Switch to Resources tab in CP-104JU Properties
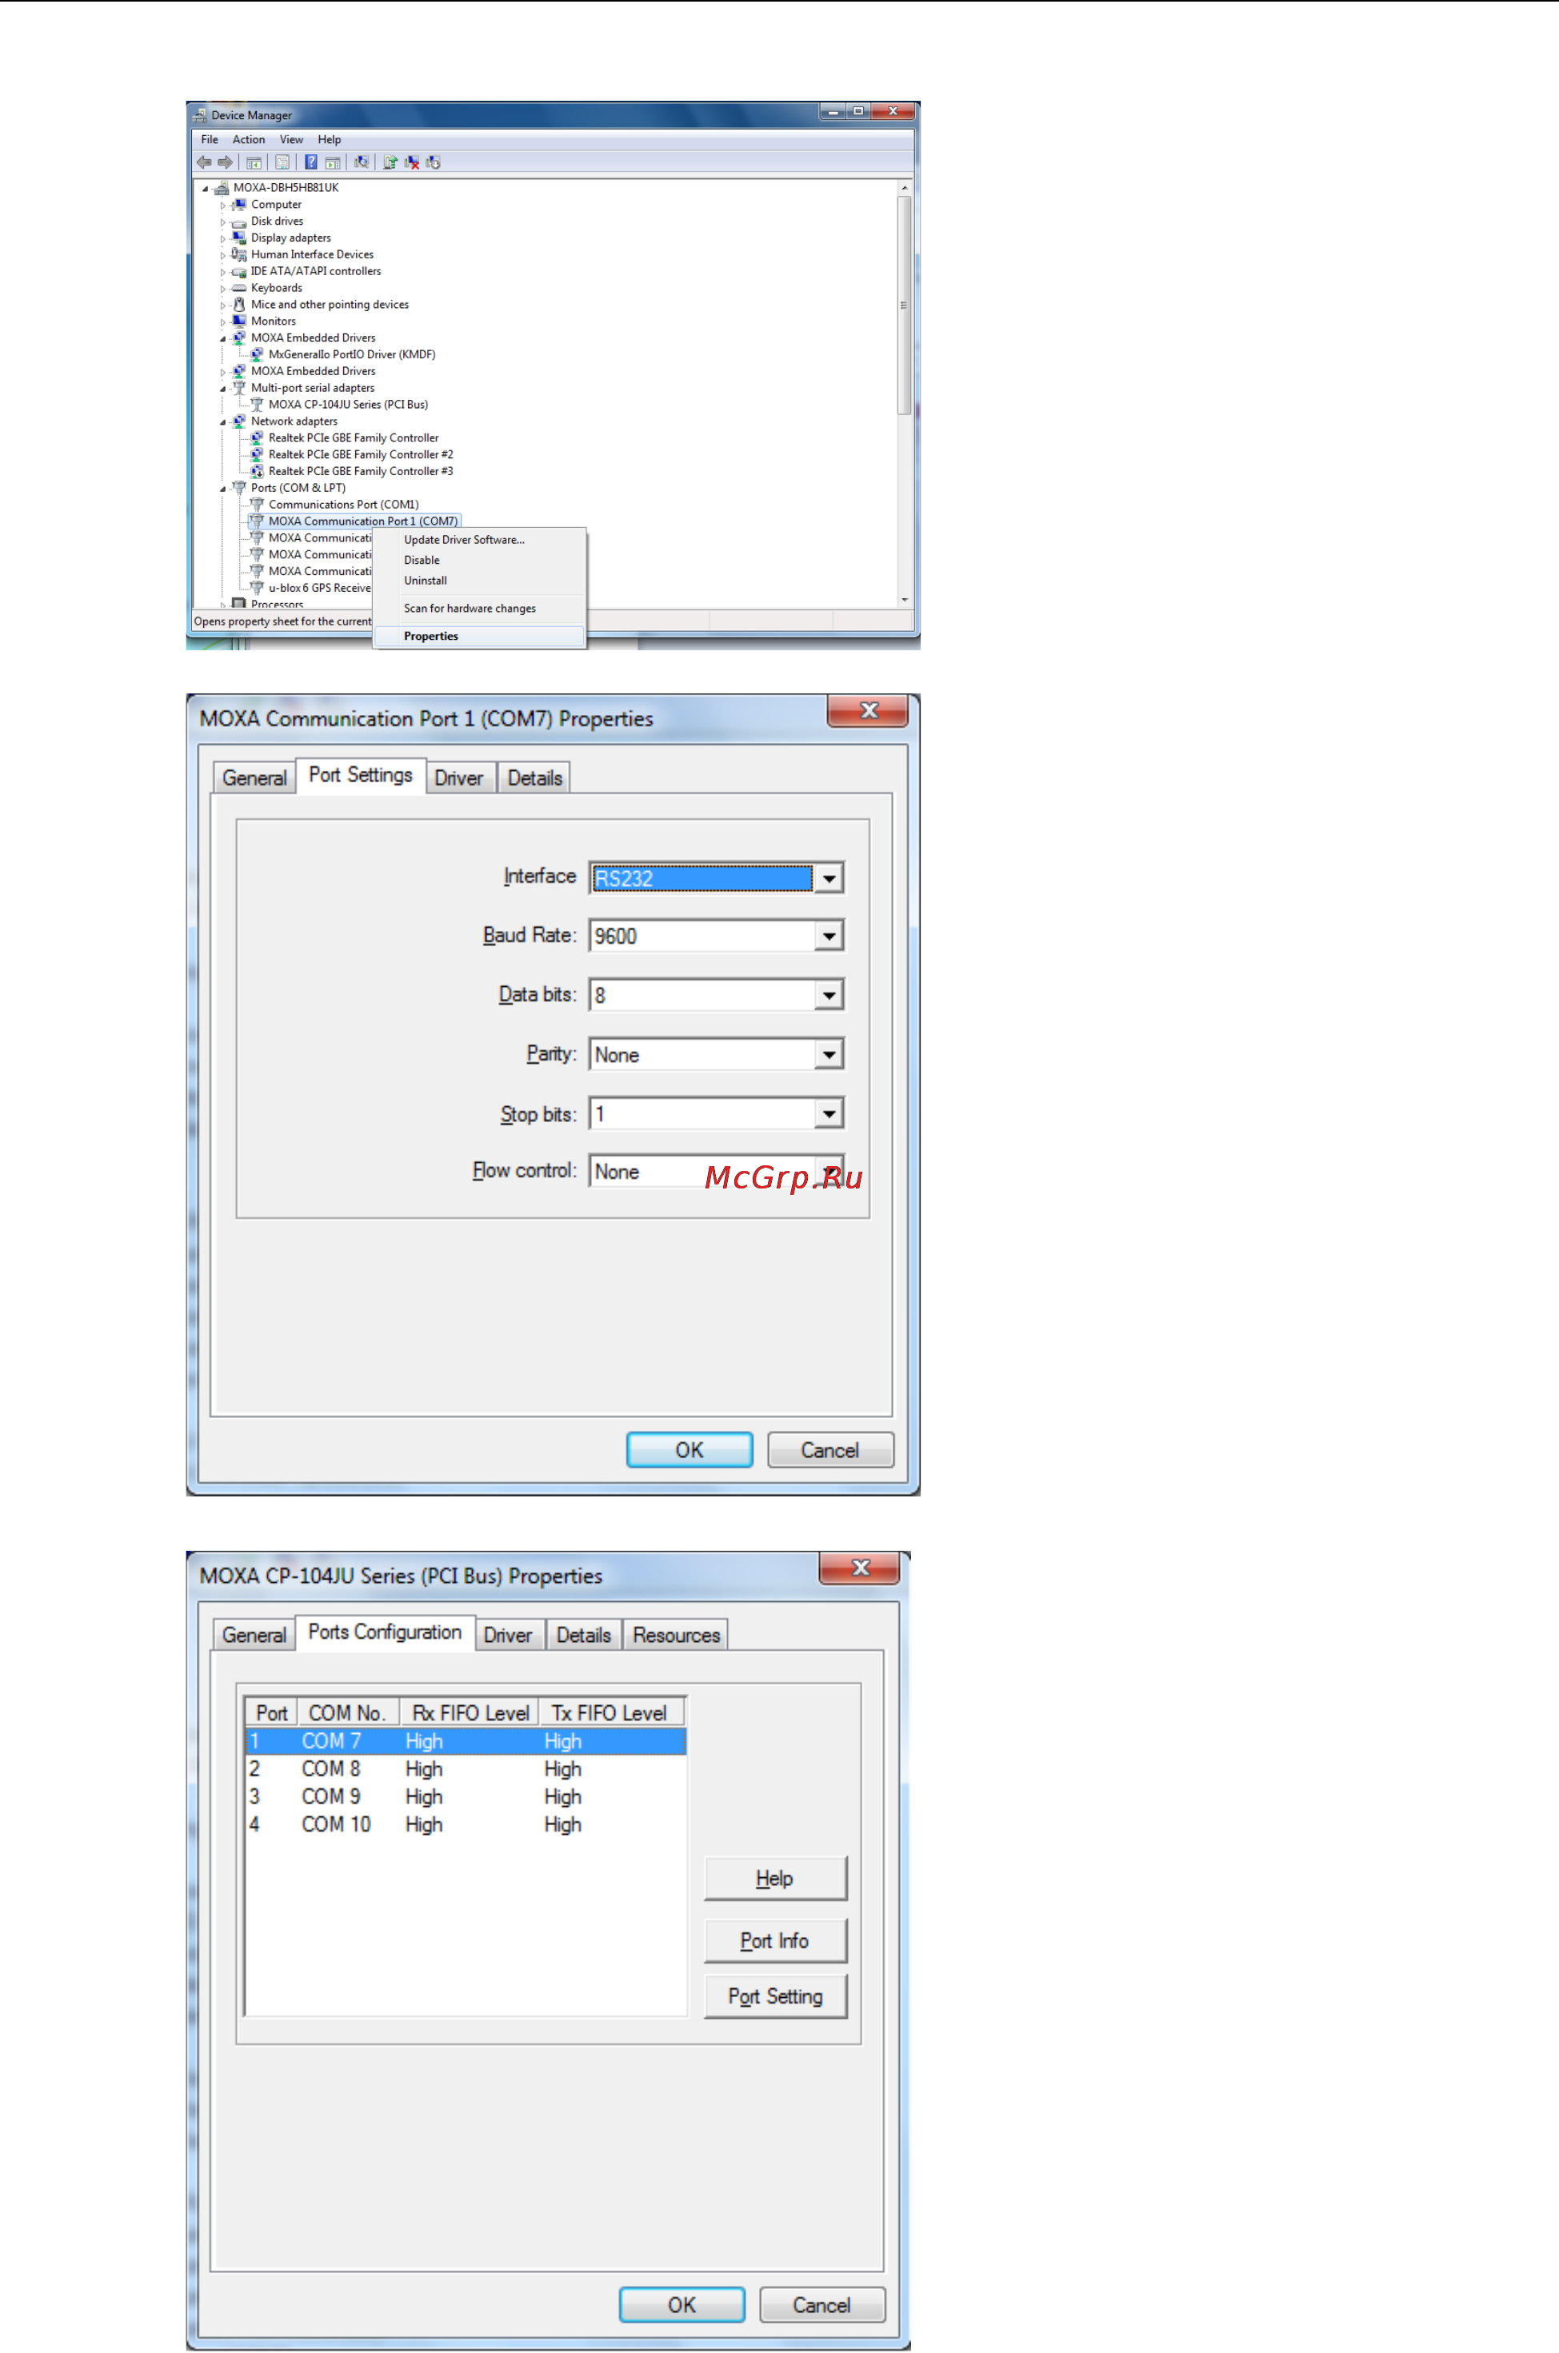 (676, 1636)
